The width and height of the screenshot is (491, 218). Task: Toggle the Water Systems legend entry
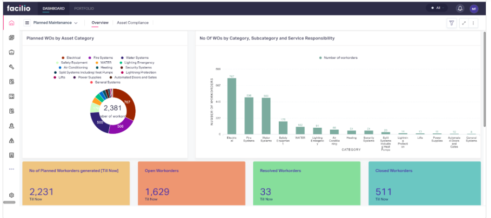point(134,58)
